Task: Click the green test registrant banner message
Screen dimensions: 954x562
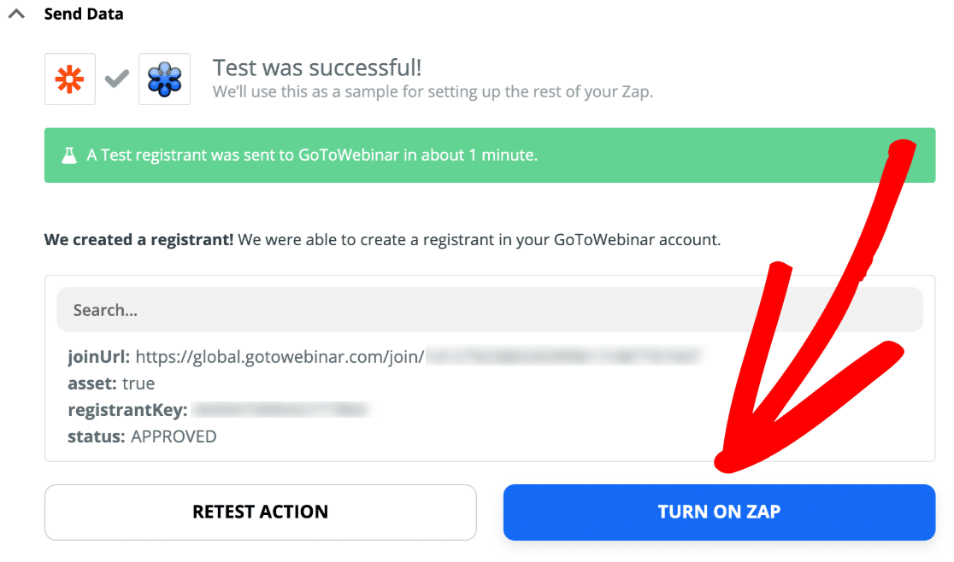Action: tap(312, 155)
